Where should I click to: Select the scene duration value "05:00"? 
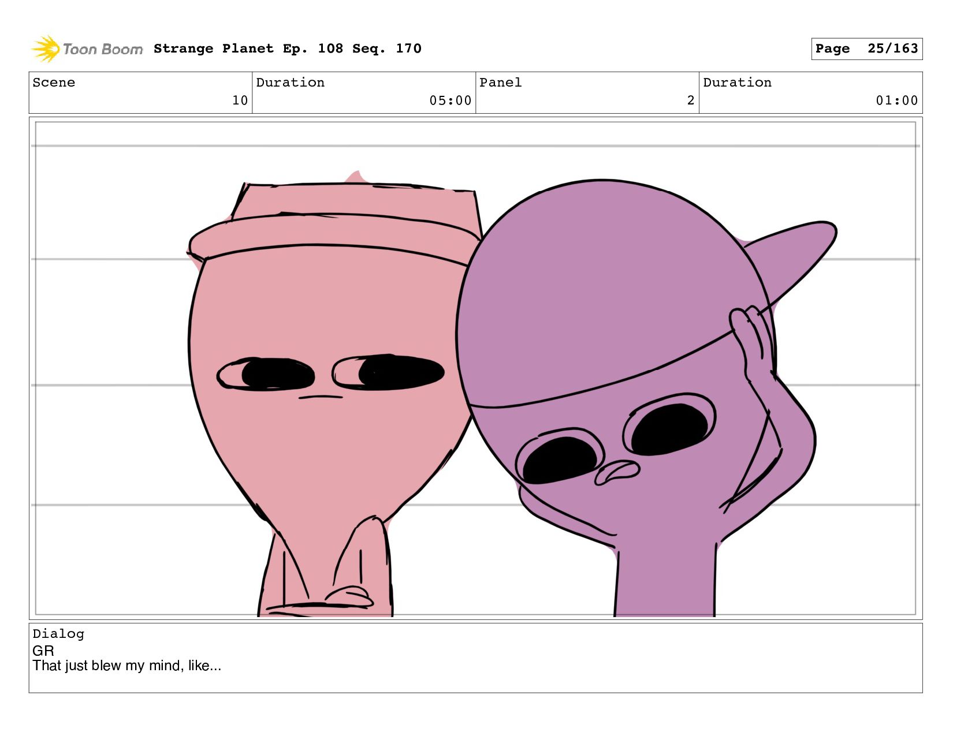click(x=451, y=100)
